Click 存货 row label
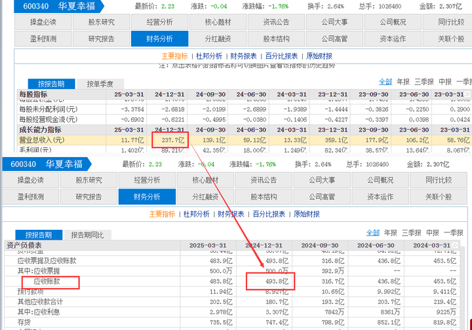This screenshot has height=330, width=472. [x=24, y=322]
